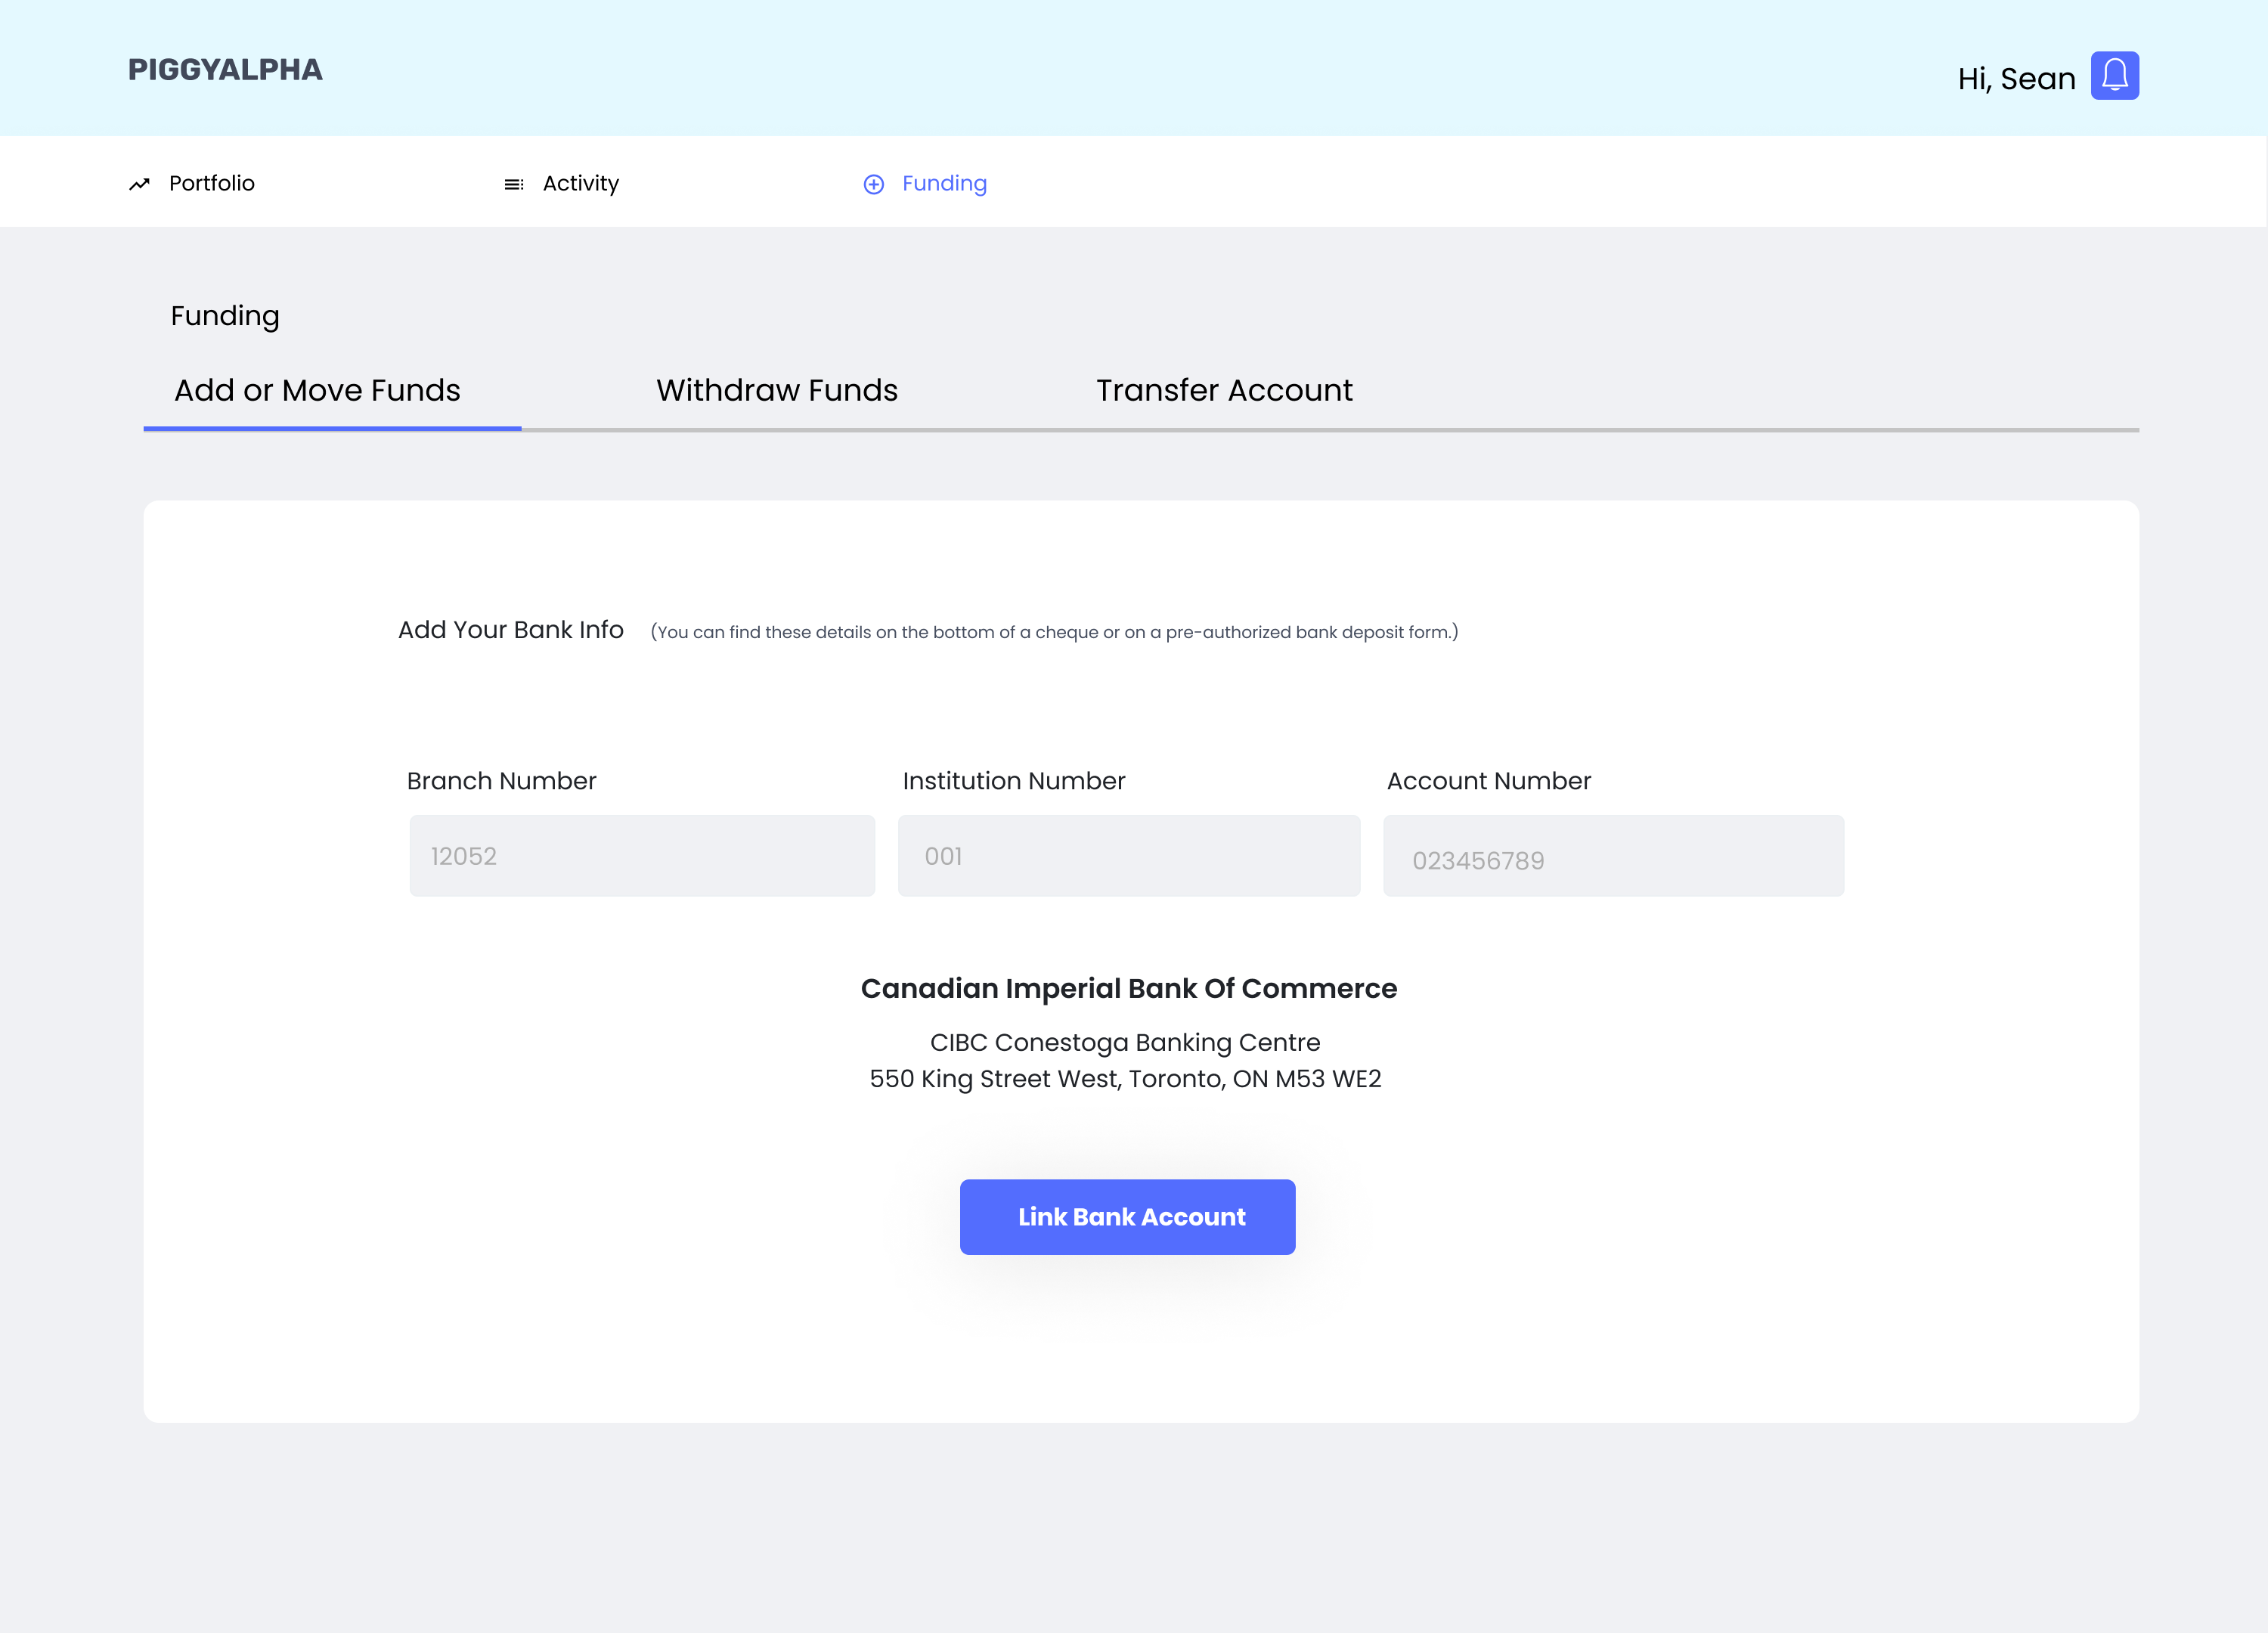Screen dimensions: 2268x1633
Task: Open the Activity nav item
Action: point(580,183)
